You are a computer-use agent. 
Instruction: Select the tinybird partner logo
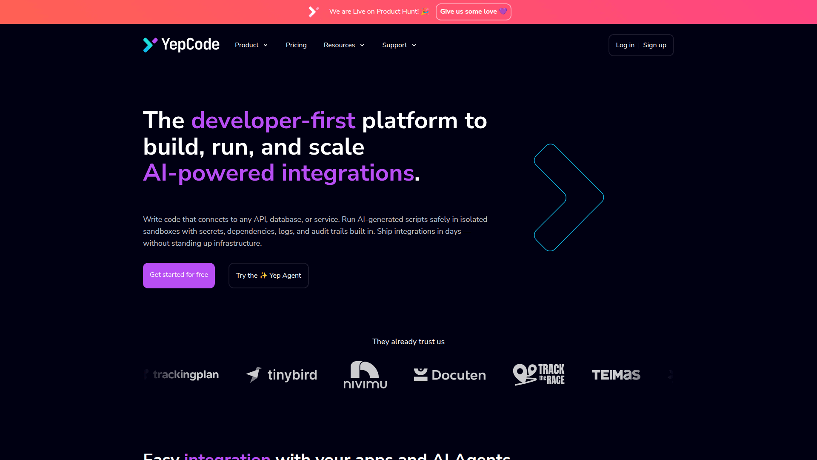(281, 374)
